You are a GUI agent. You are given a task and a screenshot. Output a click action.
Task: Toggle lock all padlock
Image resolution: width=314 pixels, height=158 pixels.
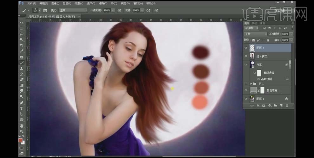point(268,40)
